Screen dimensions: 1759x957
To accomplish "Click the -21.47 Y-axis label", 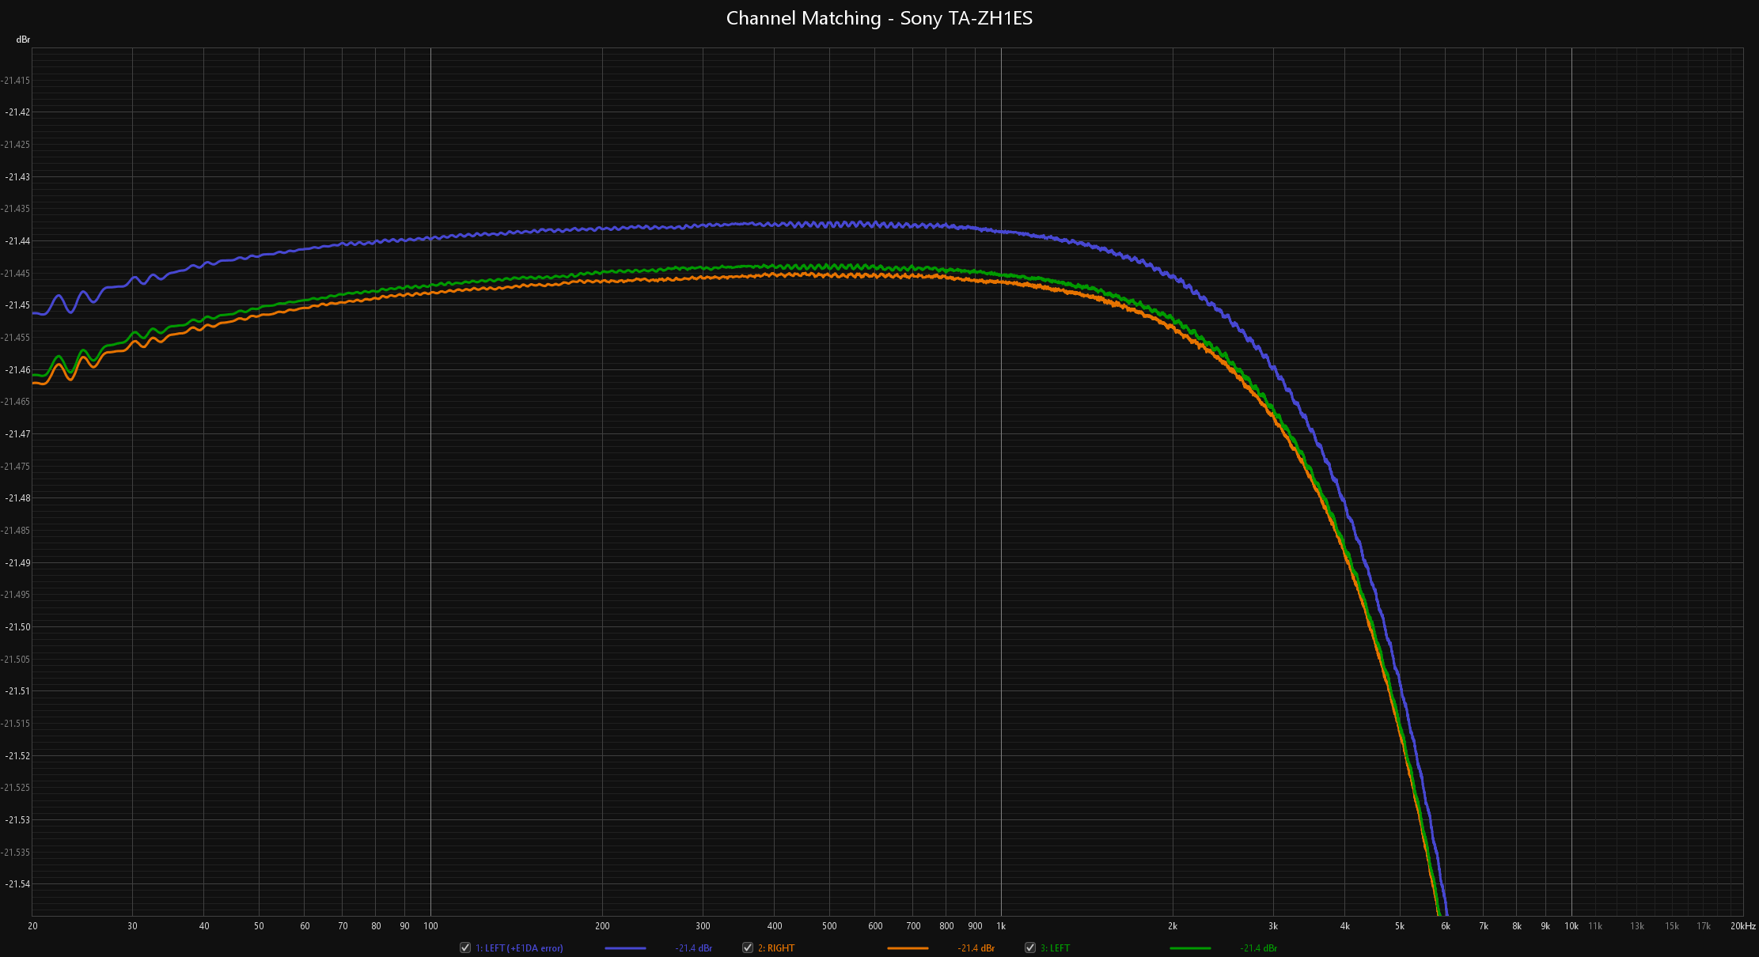I will (x=17, y=434).
